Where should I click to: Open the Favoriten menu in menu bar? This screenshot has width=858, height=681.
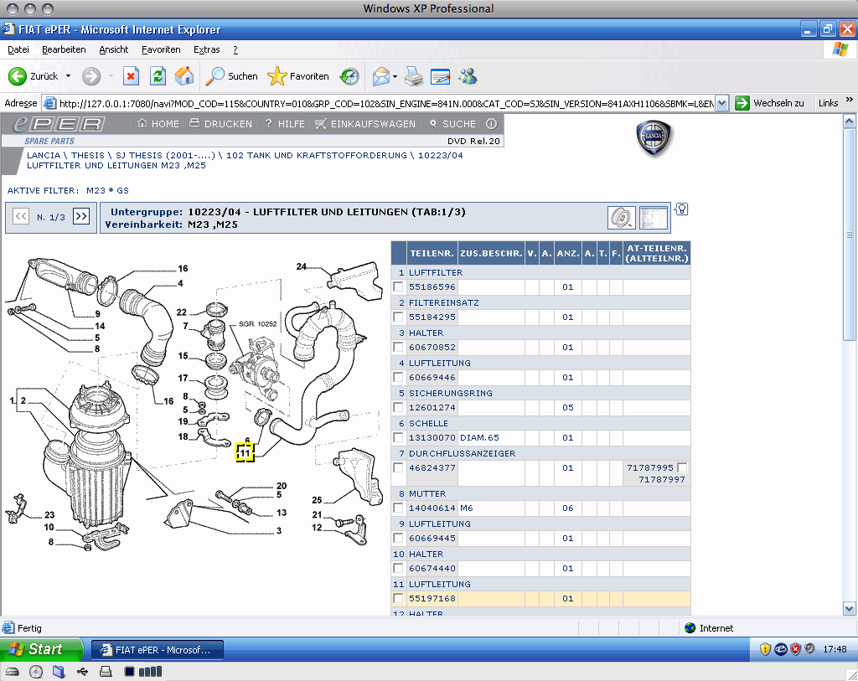pyautogui.click(x=161, y=49)
